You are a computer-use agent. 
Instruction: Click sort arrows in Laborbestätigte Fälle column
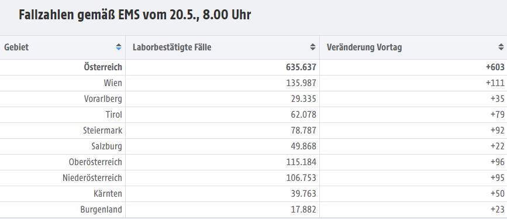(x=313, y=47)
